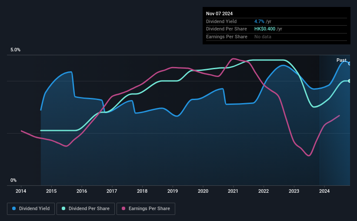The width and height of the screenshot is (357, 221).
Task: Click the 2022 x-axis label
Action: point(264,191)
